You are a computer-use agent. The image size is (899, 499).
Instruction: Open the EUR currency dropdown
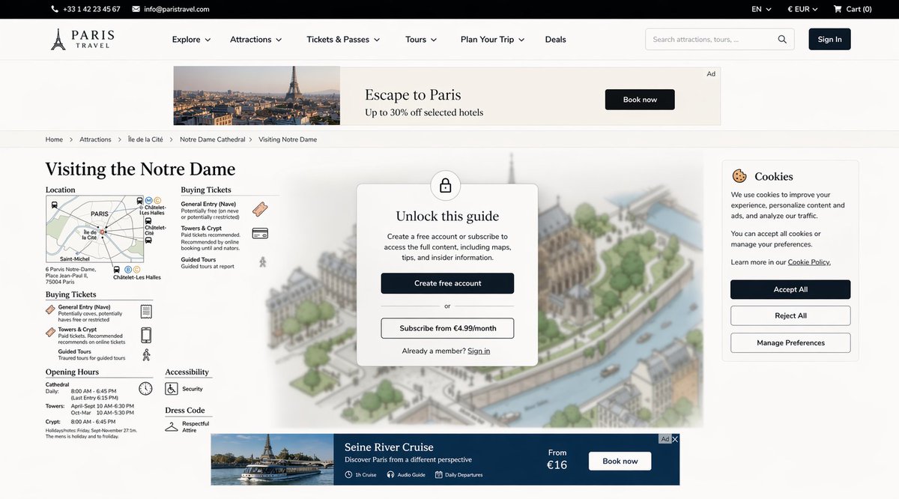point(802,9)
